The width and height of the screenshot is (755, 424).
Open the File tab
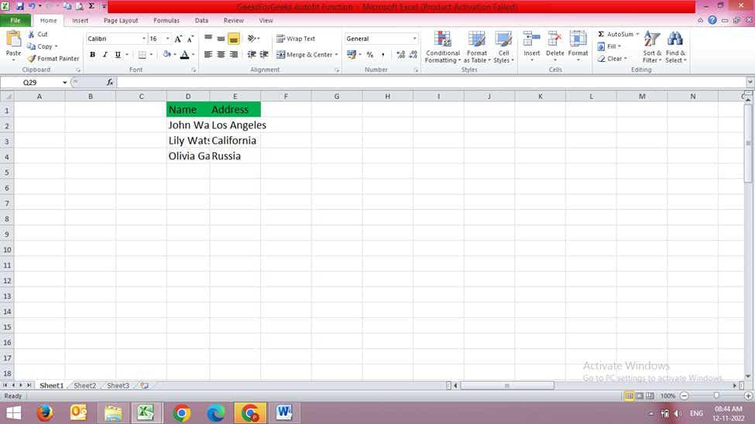coord(15,20)
